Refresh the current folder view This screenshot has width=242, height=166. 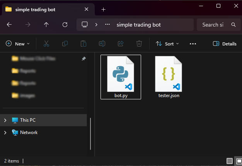65,25
